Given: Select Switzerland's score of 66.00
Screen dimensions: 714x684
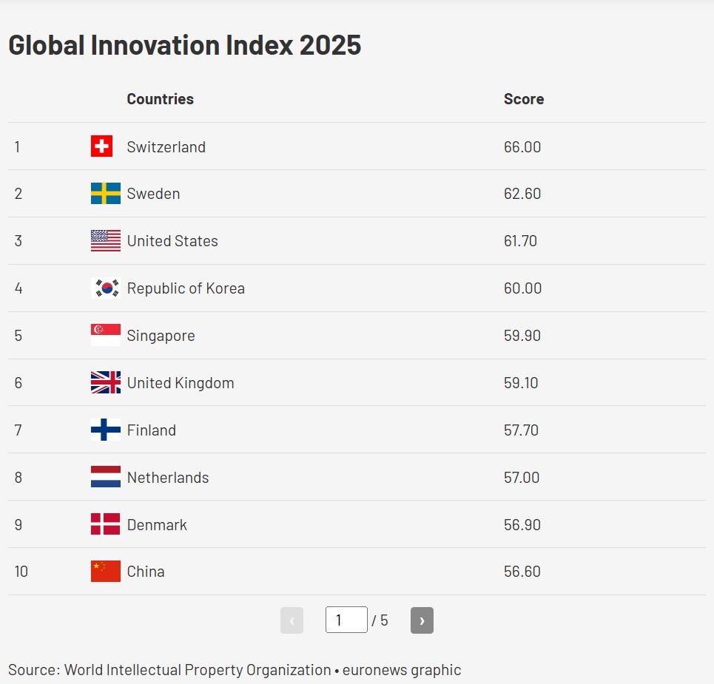Looking at the screenshot, I should pos(522,147).
